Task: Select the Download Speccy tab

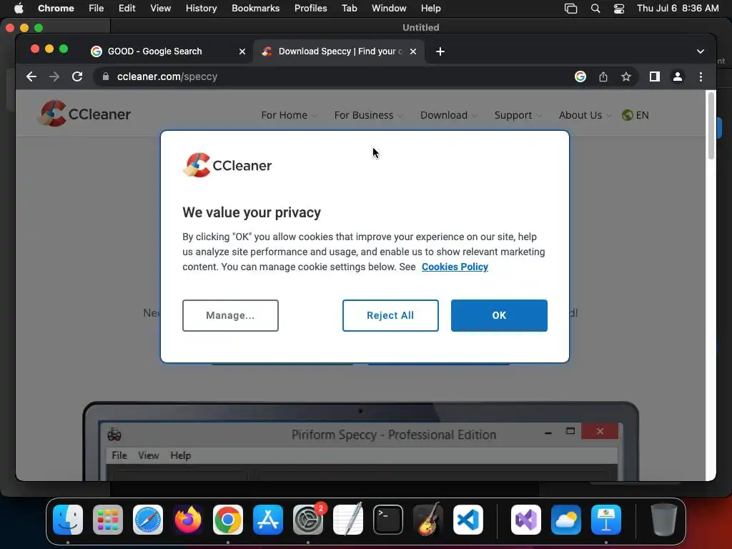Action: 339,51
